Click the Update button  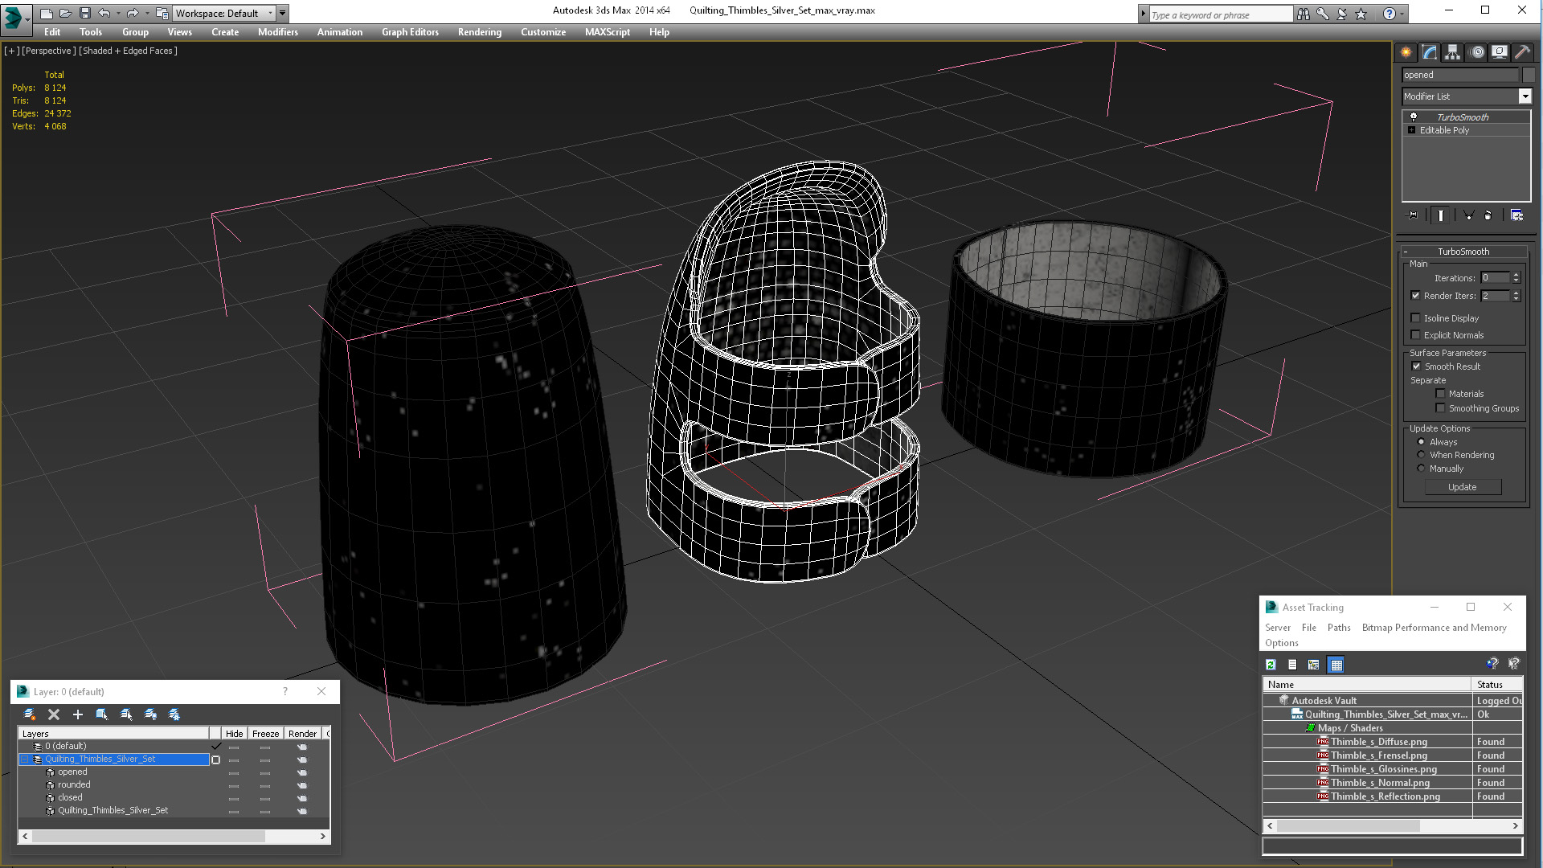coord(1462,487)
